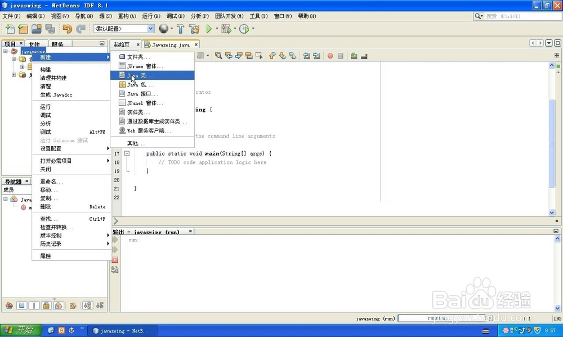The width and height of the screenshot is (563, 337).
Task: Open the browser globe dropdown arrow
Action: coord(171,29)
